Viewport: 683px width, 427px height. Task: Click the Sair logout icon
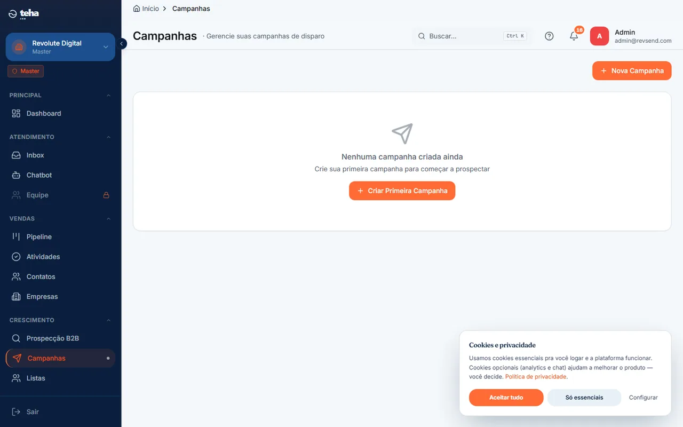click(x=16, y=412)
